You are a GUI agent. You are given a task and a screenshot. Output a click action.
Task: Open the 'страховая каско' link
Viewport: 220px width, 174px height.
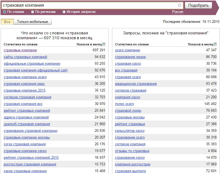point(128,64)
